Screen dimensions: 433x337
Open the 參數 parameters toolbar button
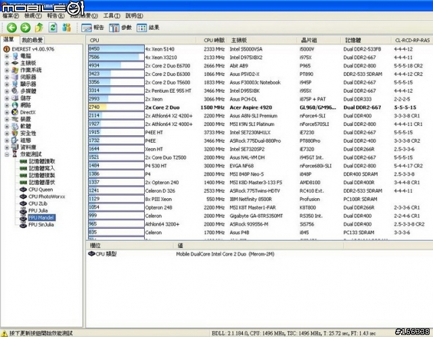pyautogui.click(x=120, y=27)
